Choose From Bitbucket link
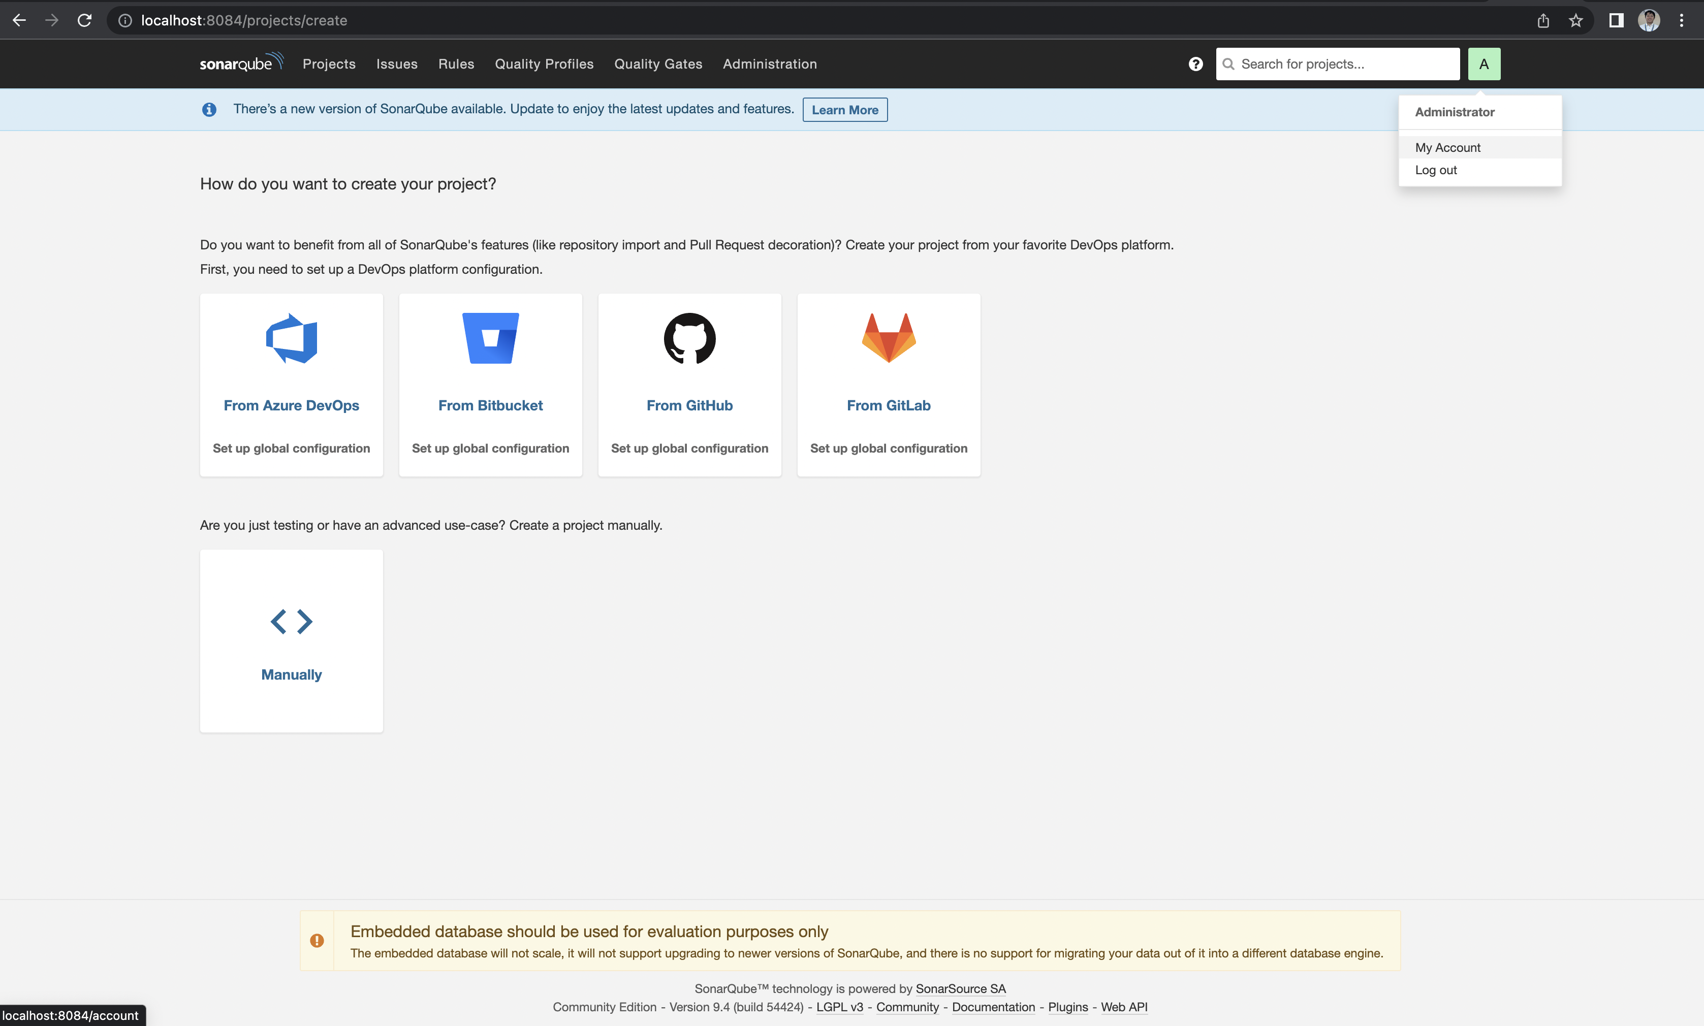Image resolution: width=1704 pixels, height=1026 pixels. [490, 405]
